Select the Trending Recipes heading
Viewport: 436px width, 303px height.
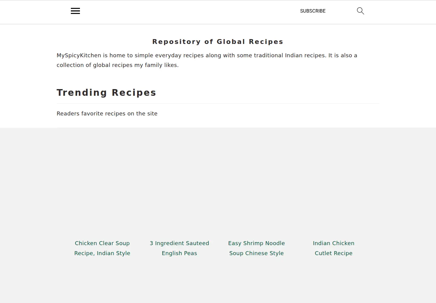106,92
